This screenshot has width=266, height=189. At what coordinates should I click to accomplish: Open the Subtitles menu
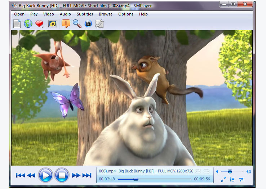point(85,14)
